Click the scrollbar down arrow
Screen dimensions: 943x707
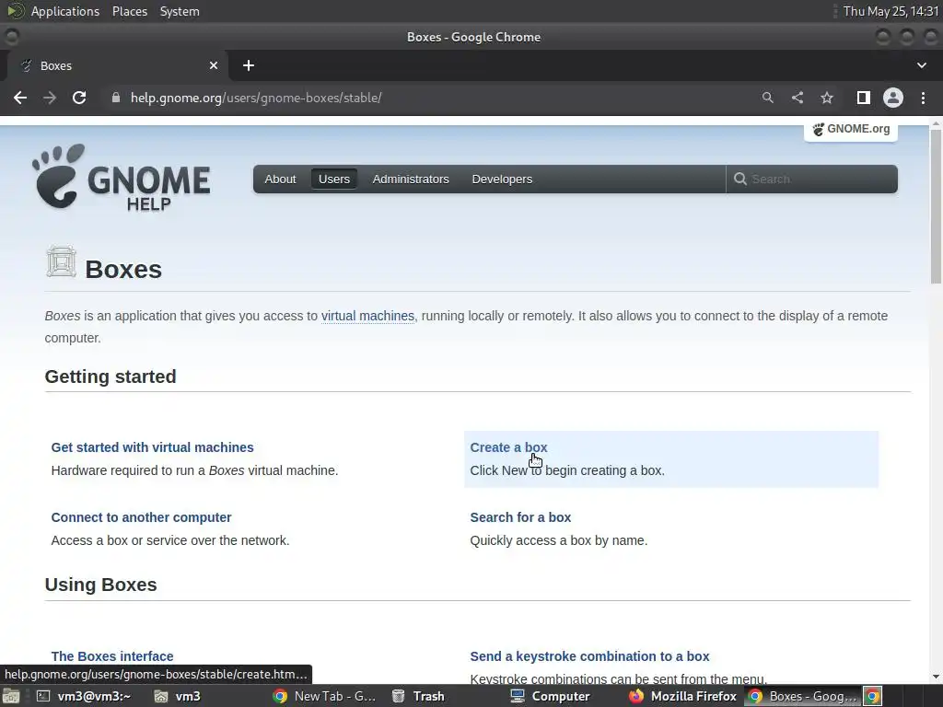tap(936, 677)
